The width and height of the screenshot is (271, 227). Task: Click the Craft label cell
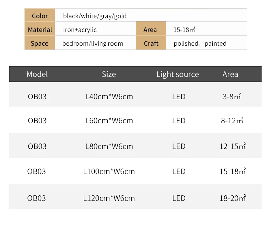pos(151,43)
